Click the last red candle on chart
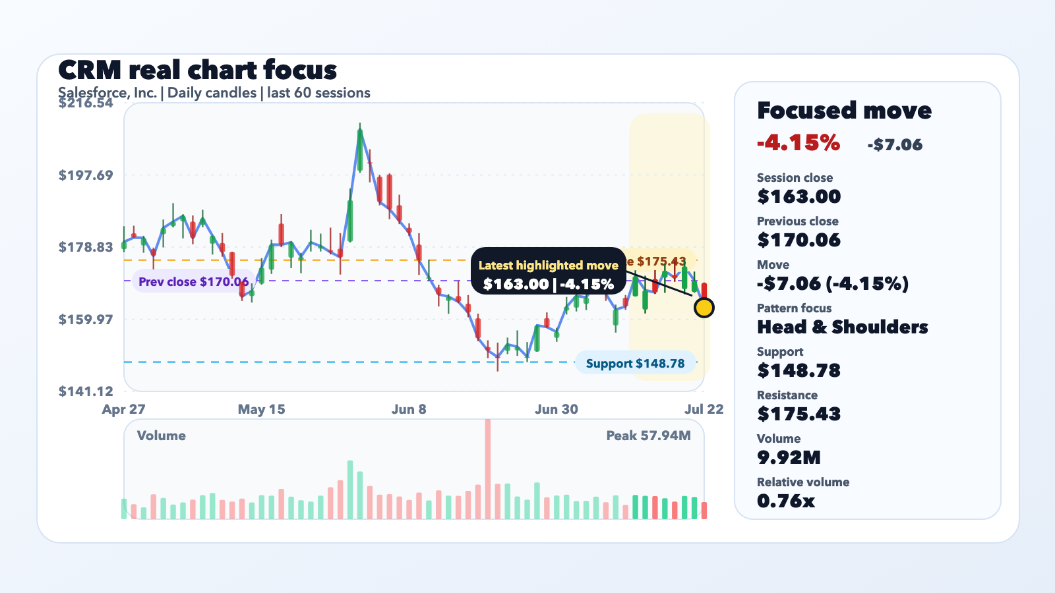 click(x=704, y=291)
